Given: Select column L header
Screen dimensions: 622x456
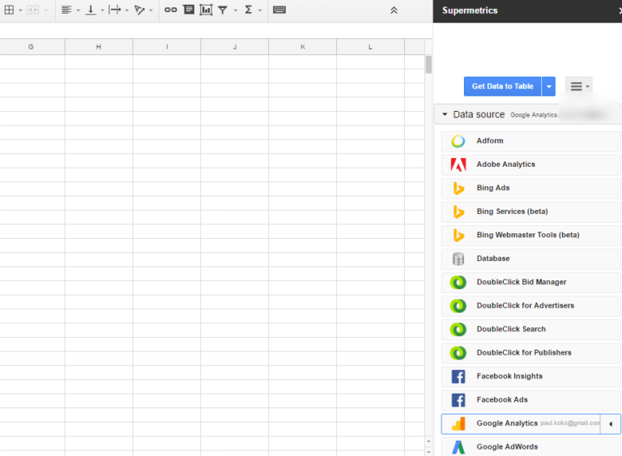Looking at the screenshot, I should [x=370, y=47].
